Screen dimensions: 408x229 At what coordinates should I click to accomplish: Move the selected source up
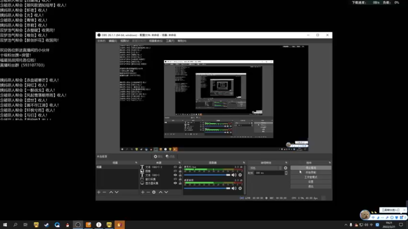point(161,192)
